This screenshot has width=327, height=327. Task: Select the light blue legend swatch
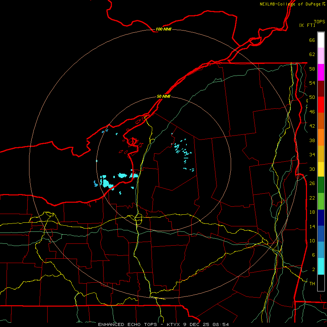[321, 250]
